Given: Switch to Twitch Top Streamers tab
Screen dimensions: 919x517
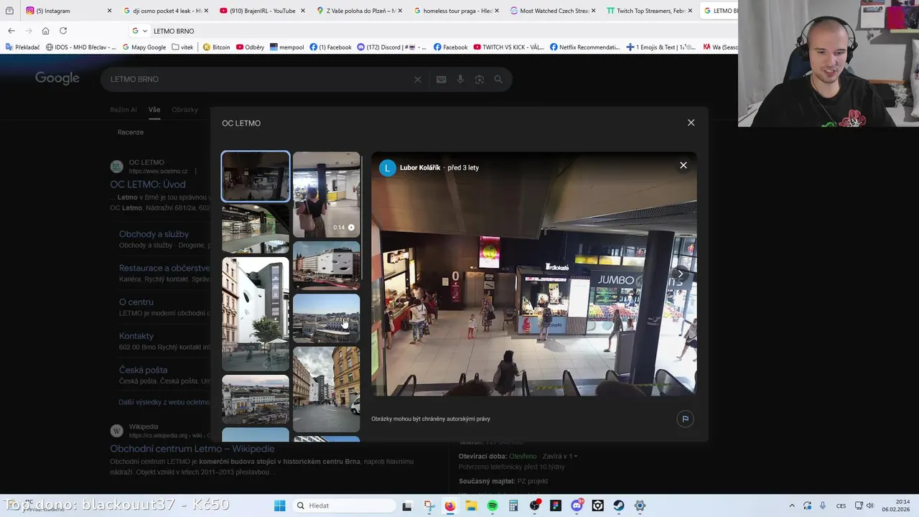Looking at the screenshot, I should (649, 11).
